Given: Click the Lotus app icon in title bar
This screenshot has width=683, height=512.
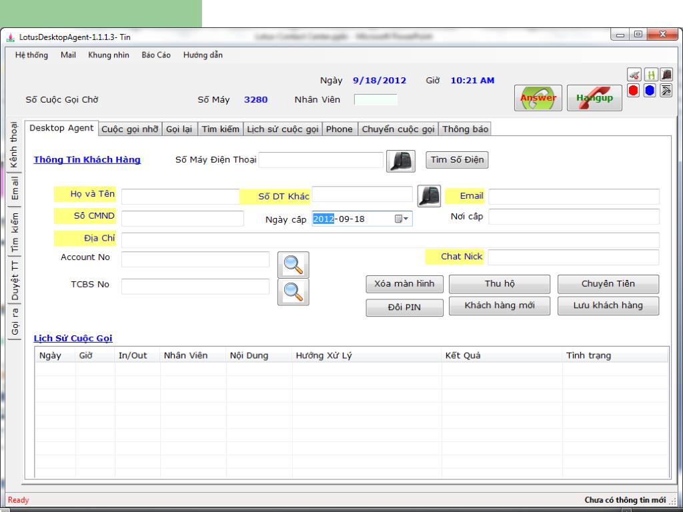Looking at the screenshot, I should pos(11,37).
